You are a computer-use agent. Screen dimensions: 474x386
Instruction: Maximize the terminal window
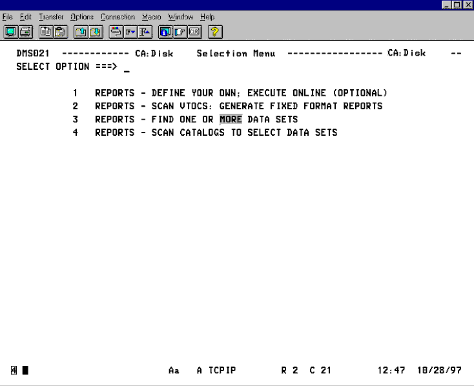(457, 5)
